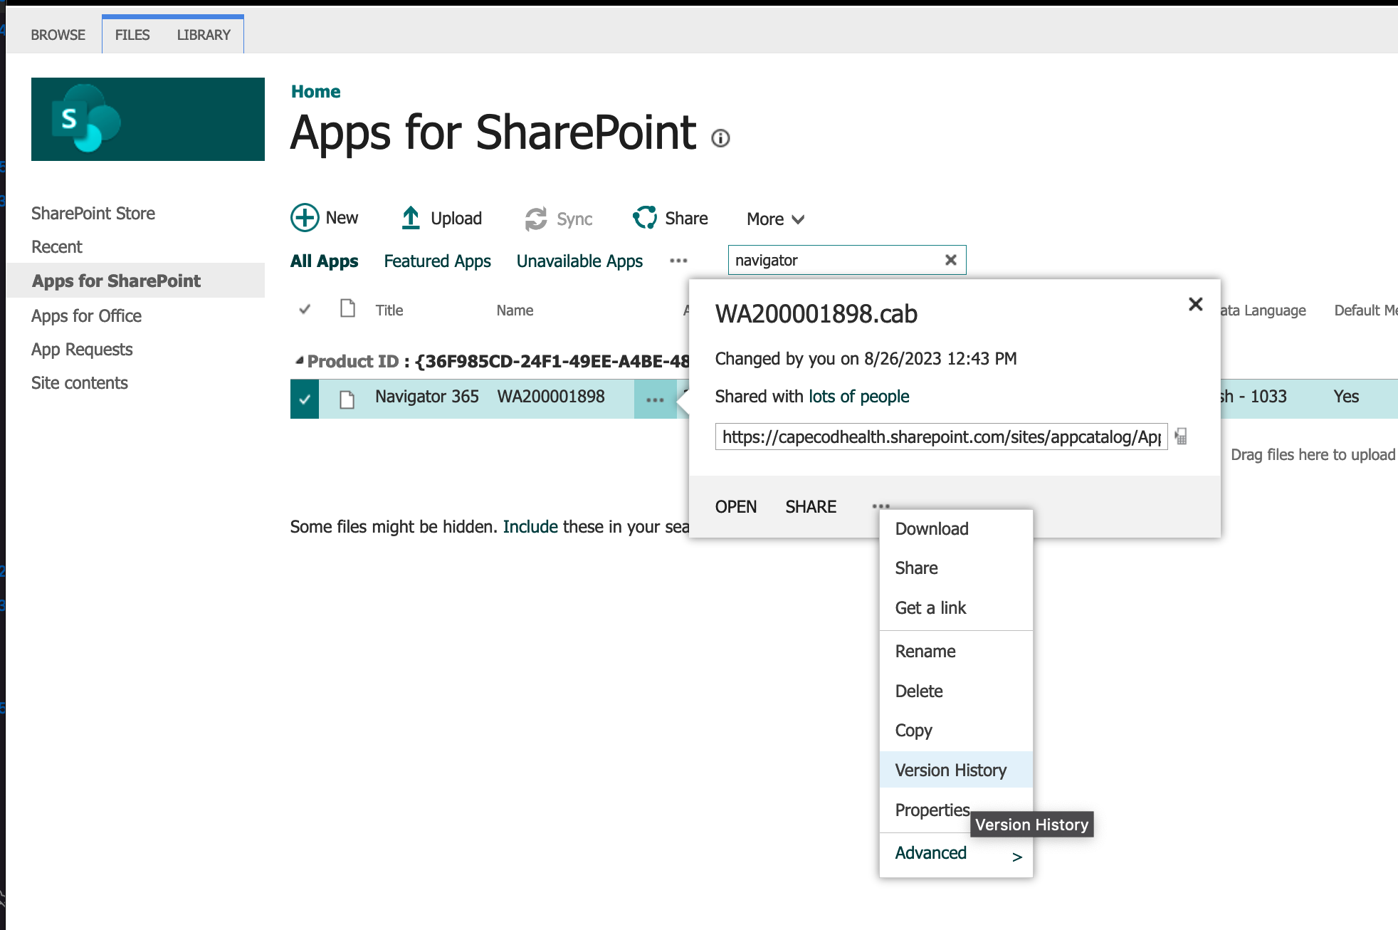Click the WA200001898.cab heading
The width and height of the screenshot is (1398, 930).
(816, 314)
